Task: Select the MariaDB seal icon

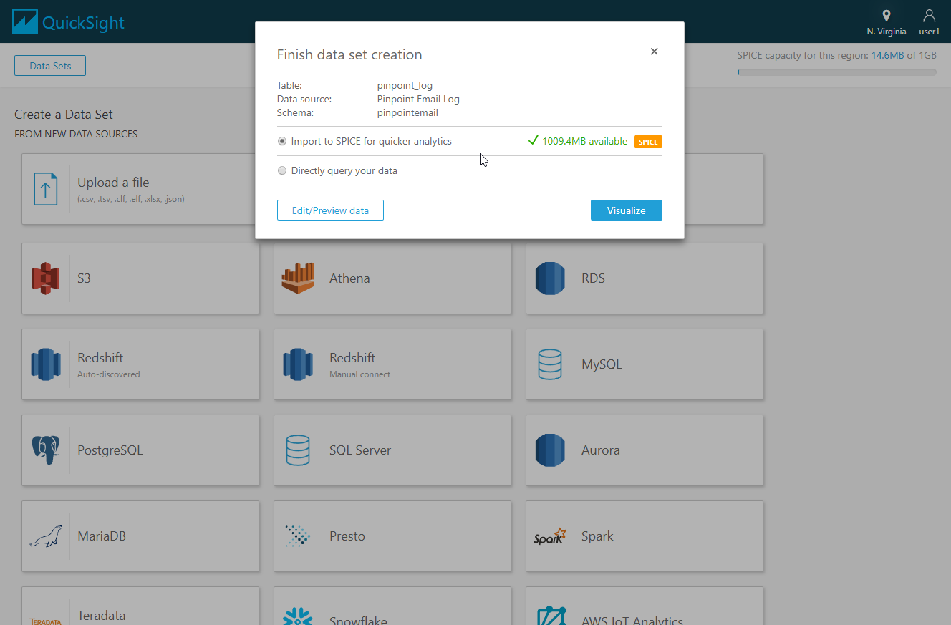Action: (x=46, y=536)
